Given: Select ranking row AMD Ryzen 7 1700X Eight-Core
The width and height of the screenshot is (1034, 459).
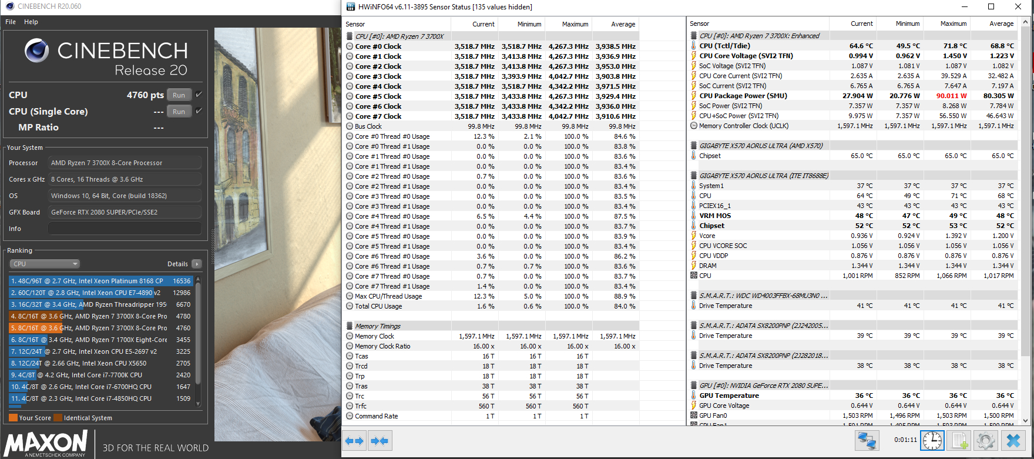Looking at the screenshot, I should coord(101,340).
